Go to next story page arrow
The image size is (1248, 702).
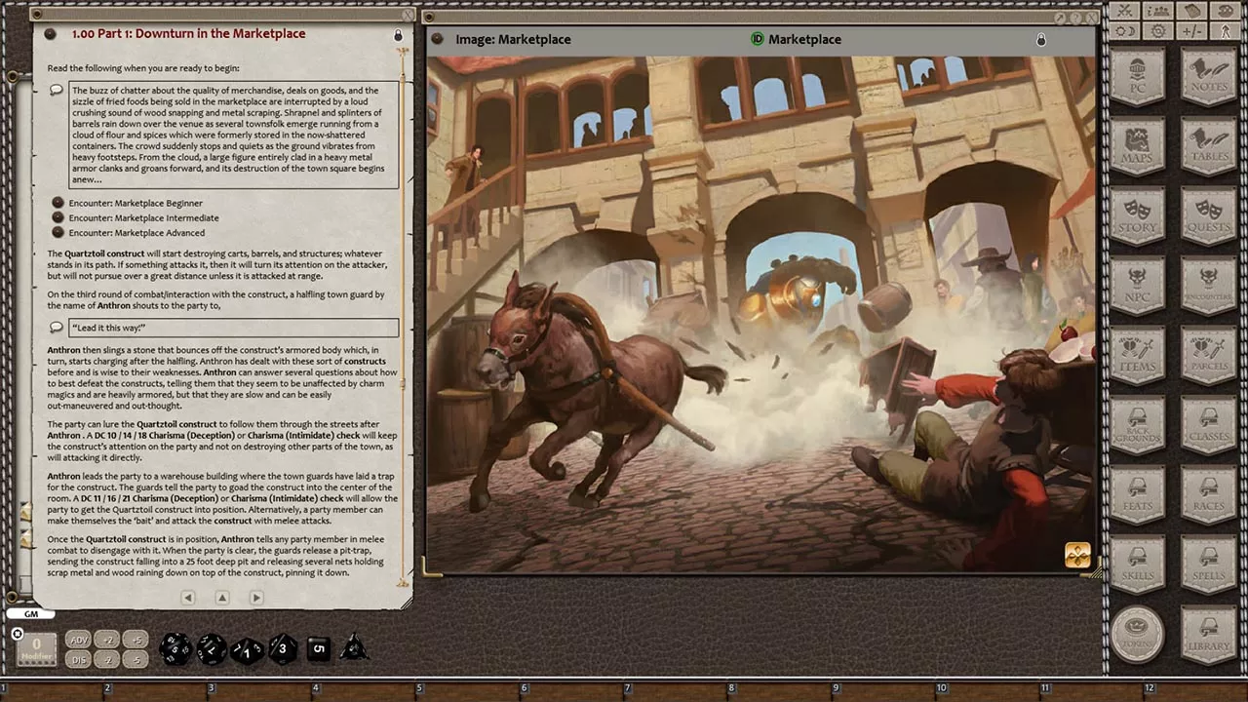(x=256, y=598)
